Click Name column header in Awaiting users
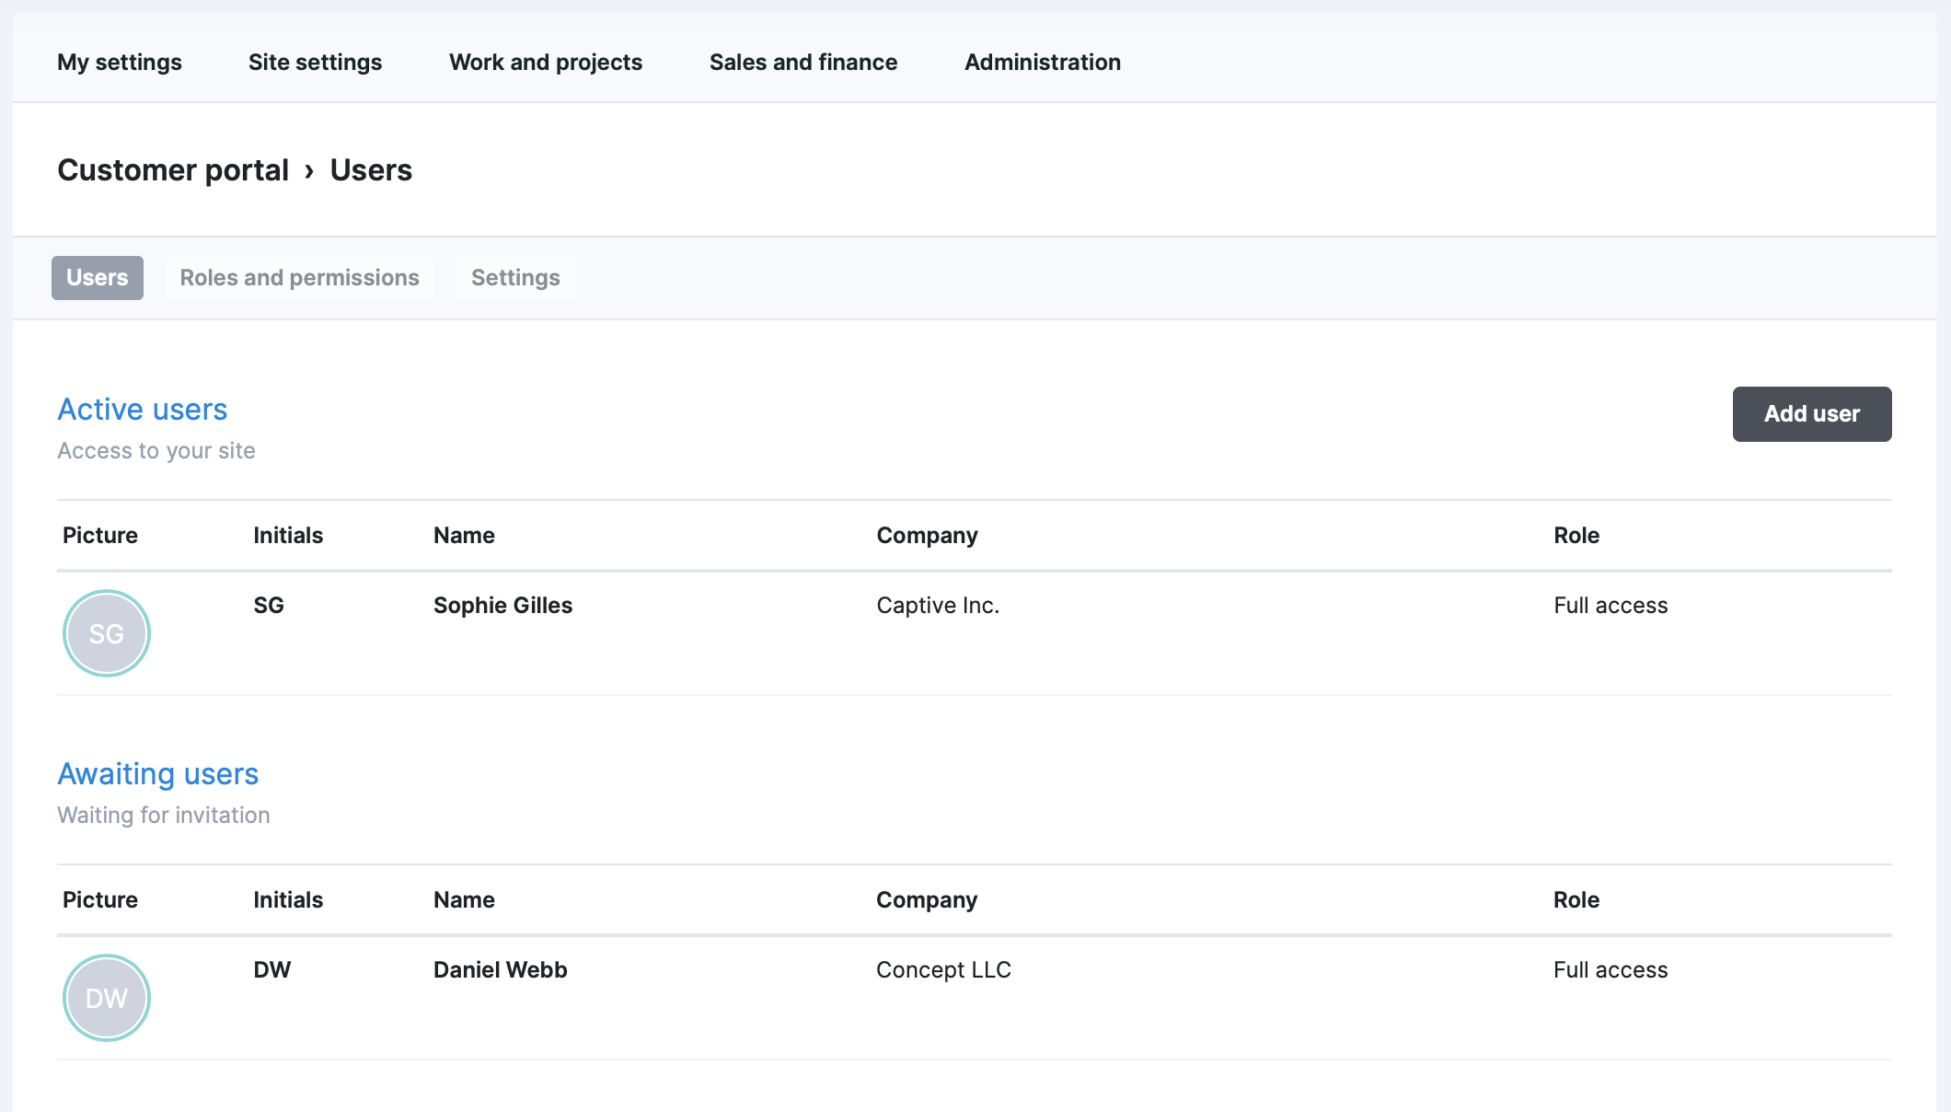Image resolution: width=1951 pixels, height=1112 pixels. pyautogui.click(x=464, y=899)
